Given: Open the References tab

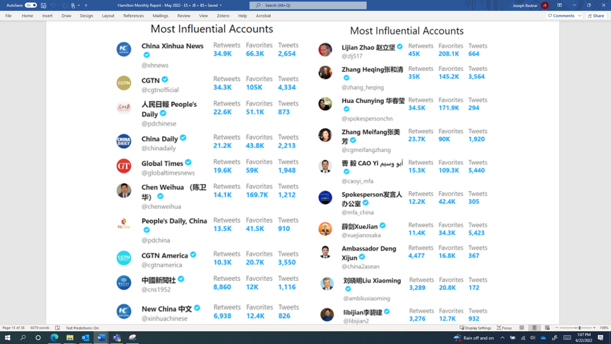Looking at the screenshot, I should (134, 16).
